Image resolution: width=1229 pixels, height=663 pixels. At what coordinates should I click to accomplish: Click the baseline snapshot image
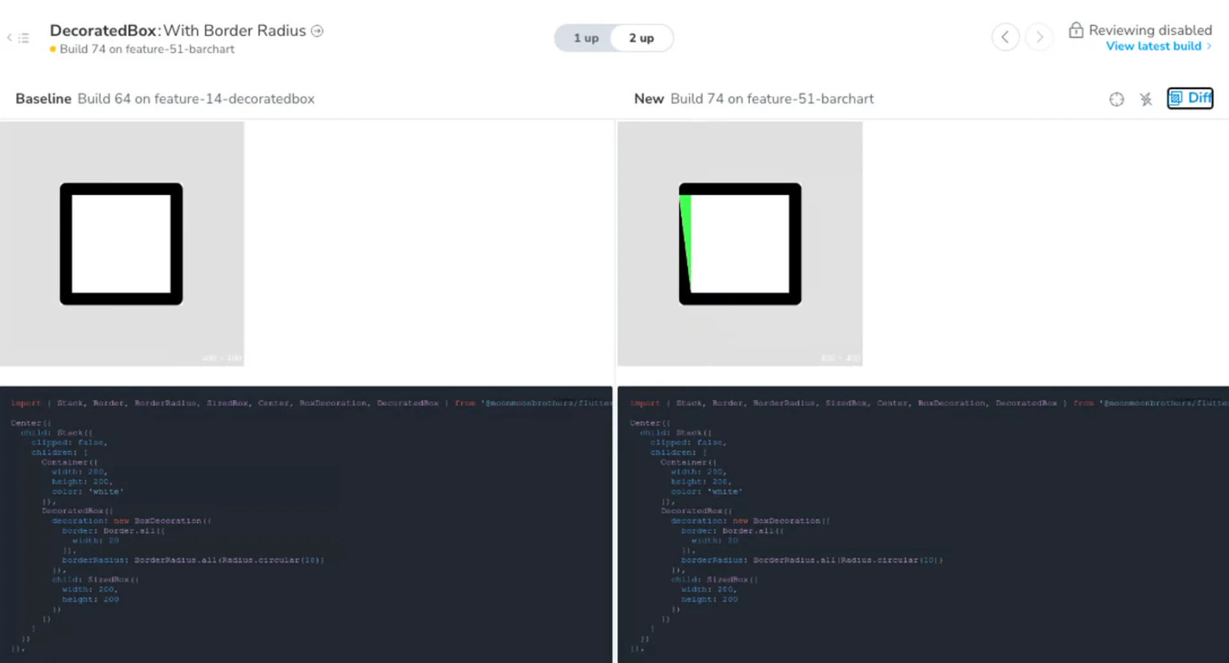click(122, 244)
